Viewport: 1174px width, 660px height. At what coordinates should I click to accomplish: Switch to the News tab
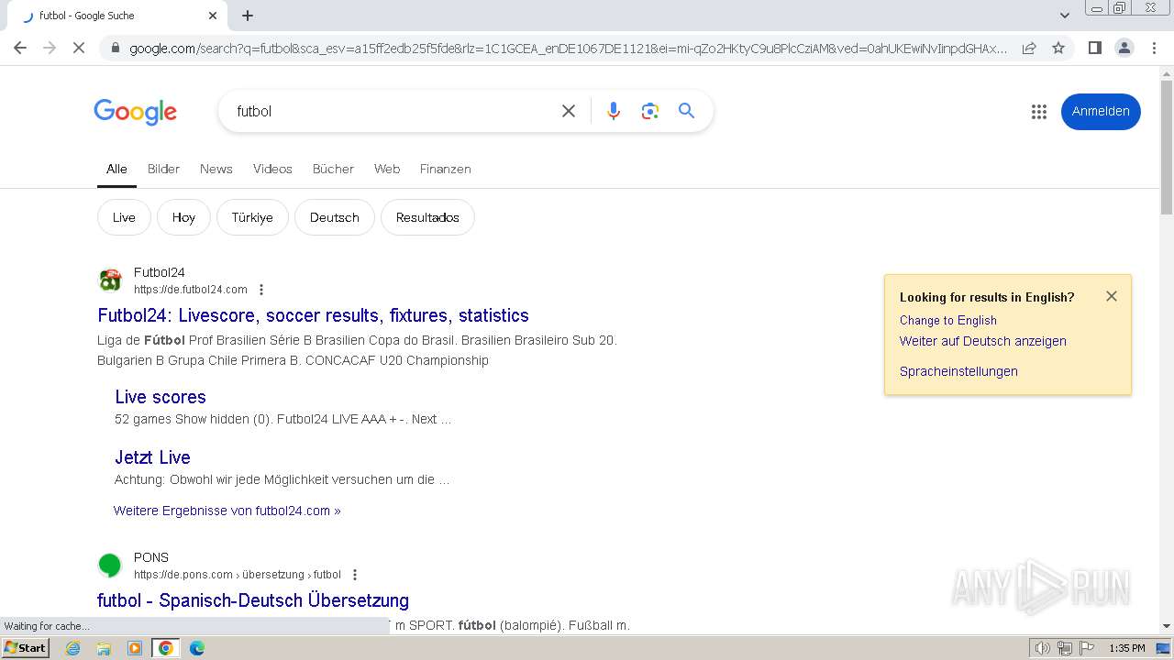(216, 169)
